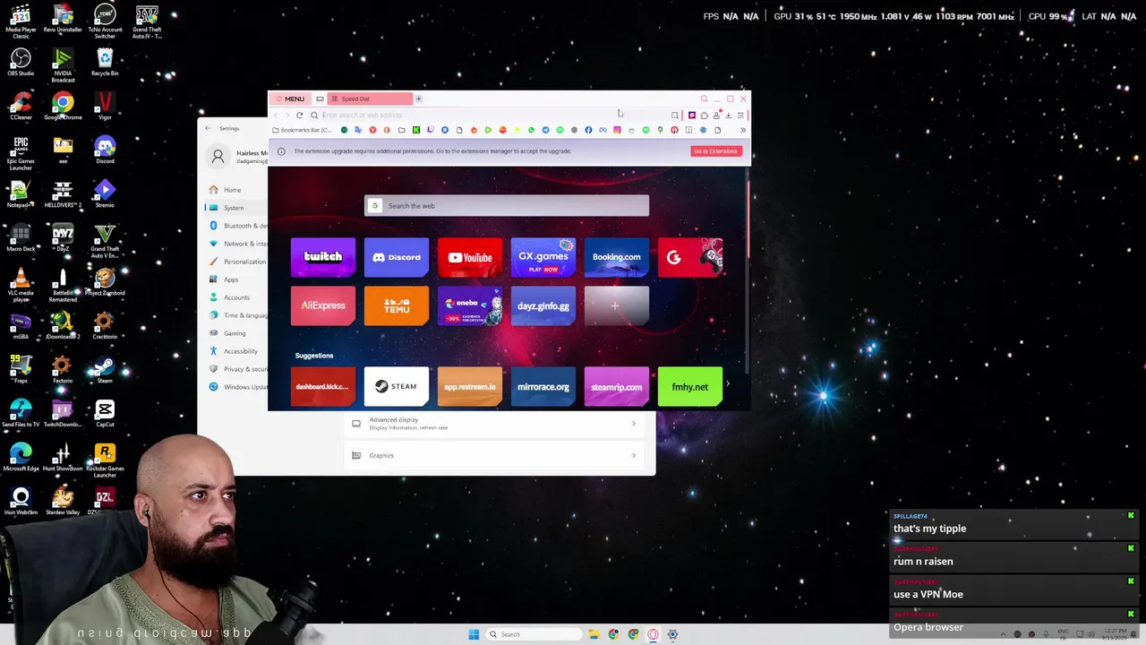The height and width of the screenshot is (645, 1146).
Task: Open the Booking.com speed dial tile
Action: 617,257
